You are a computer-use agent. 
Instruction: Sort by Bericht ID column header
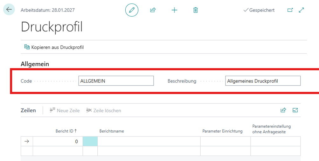point(66,131)
